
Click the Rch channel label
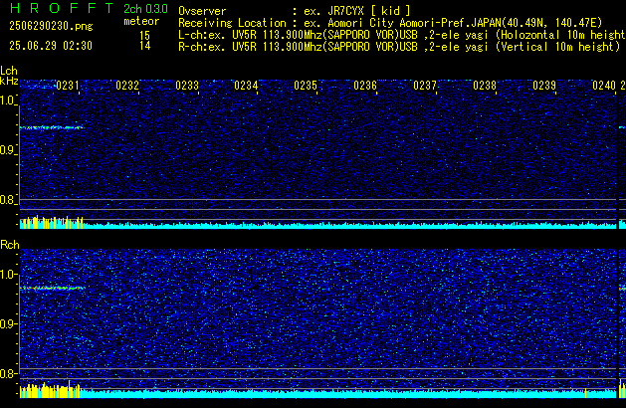click(x=10, y=245)
